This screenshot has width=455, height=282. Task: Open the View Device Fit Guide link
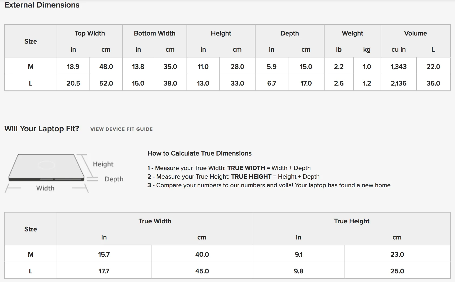coord(122,129)
